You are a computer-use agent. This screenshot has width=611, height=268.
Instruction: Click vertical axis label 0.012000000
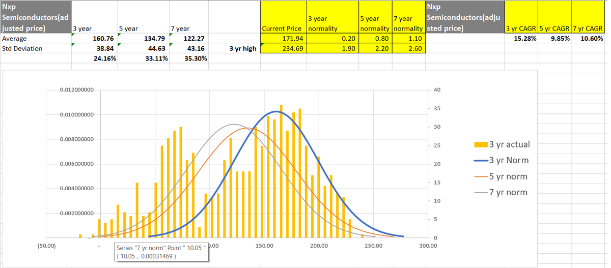click(x=76, y=90)
